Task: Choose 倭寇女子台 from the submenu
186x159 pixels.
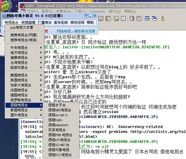Action: tap(61, 105)
